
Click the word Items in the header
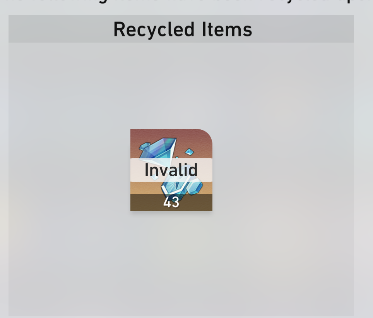[x=227, y=29]
